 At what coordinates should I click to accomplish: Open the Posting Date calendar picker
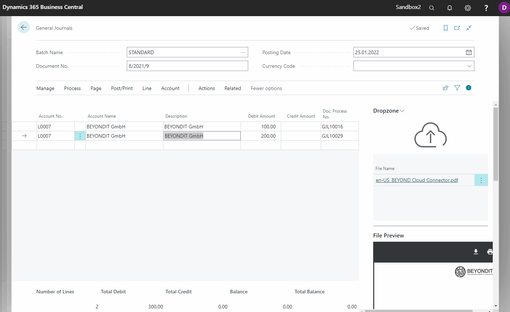click(469, 52)
